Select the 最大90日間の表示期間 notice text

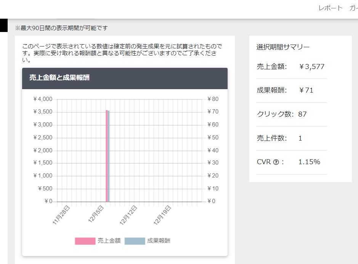pyautogui.click(x=61, y=28)
